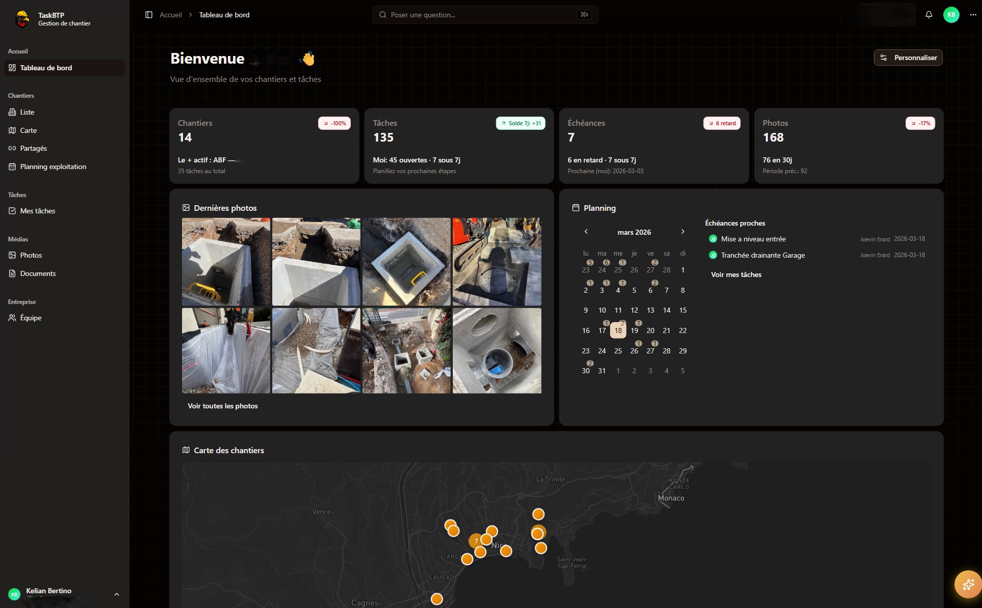Image resolution: width=982 pixels, height=608 pixels.
Task: Click the orange cluster marker labeled 7
Action: (475, 541)
